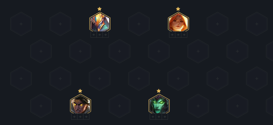Toggle the star above the orange-haired champion
This screenshot has width=273, height=125.
(178, 9)
